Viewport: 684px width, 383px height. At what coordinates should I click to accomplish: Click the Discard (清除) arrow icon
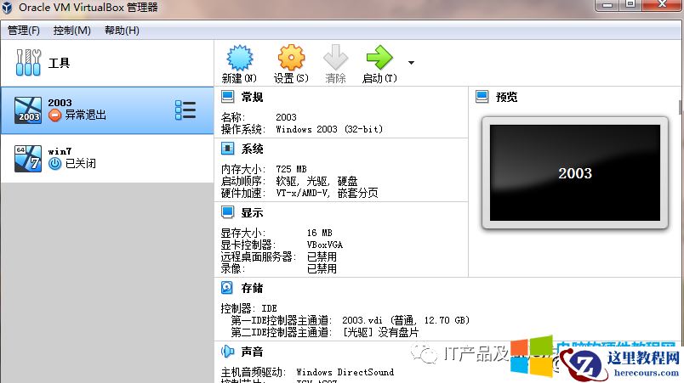pos(335,58)
